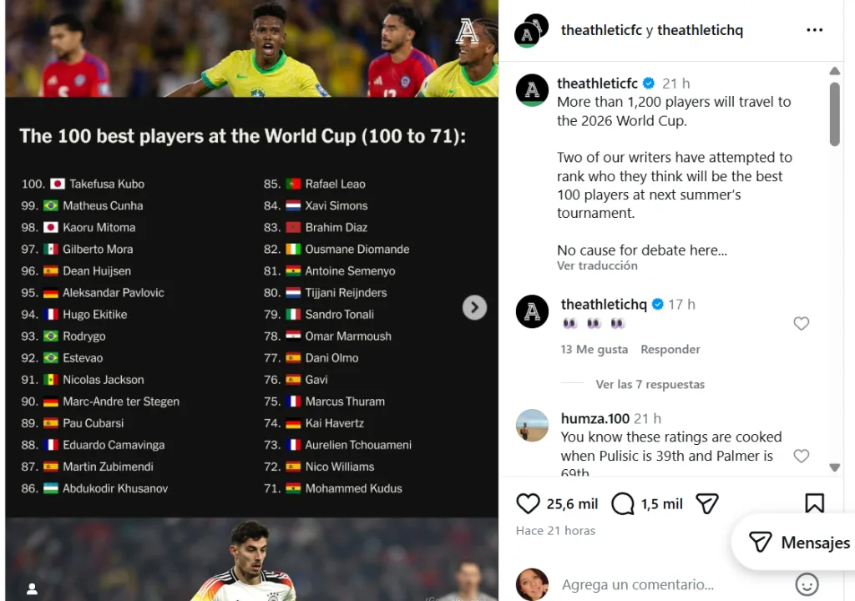Open the comments bubble icon
The height and width of the screenshot is (601, 855).
pyautogui.click(x=623, y=503)
